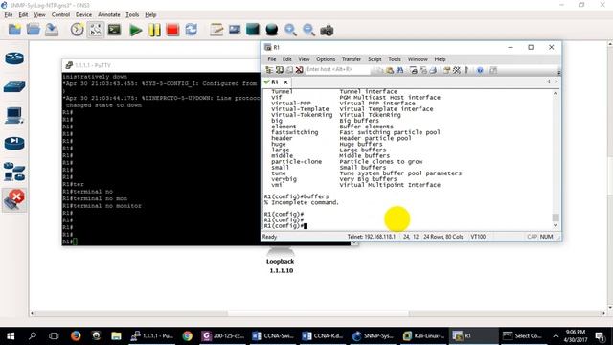Open GNS3 View menu
The image size is (613, 345).
pyautogui.click(x=39, y=15)
